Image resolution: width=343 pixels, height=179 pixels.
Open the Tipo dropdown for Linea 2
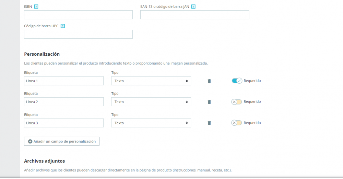coord(151,102)
